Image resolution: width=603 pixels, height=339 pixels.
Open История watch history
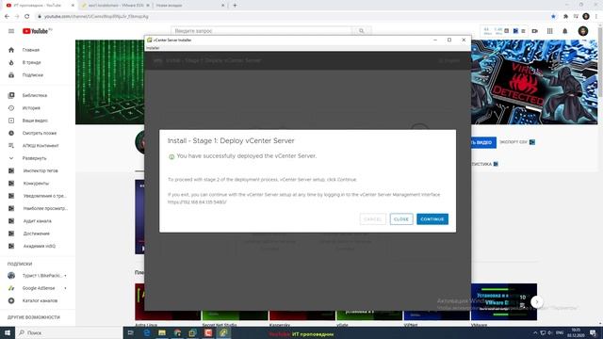pyautogui.click(x=31, y=108)
